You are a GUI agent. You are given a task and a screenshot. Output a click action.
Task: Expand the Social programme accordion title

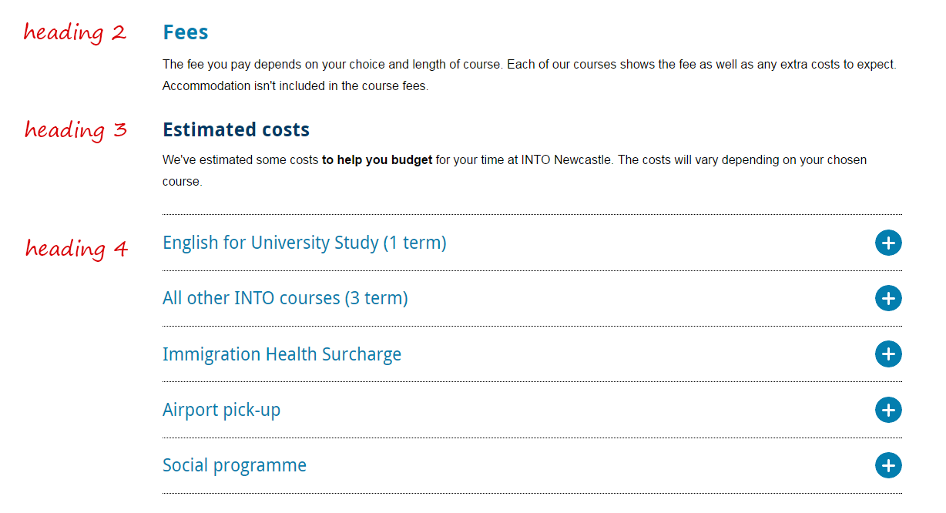pyautogui.click(x=234, y=465)
